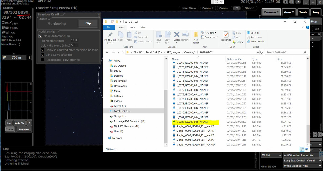Click the Zoom + button
The width and height of the screenshot is (323, 171).
tap(208, 8)
